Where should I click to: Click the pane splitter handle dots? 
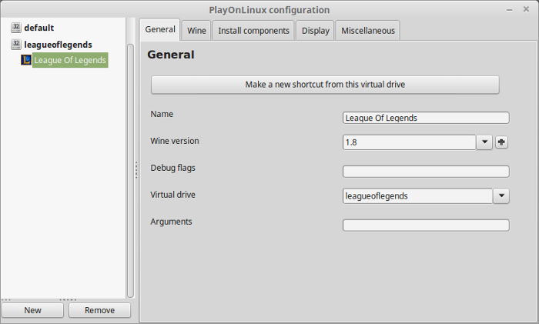click(136, 170)
